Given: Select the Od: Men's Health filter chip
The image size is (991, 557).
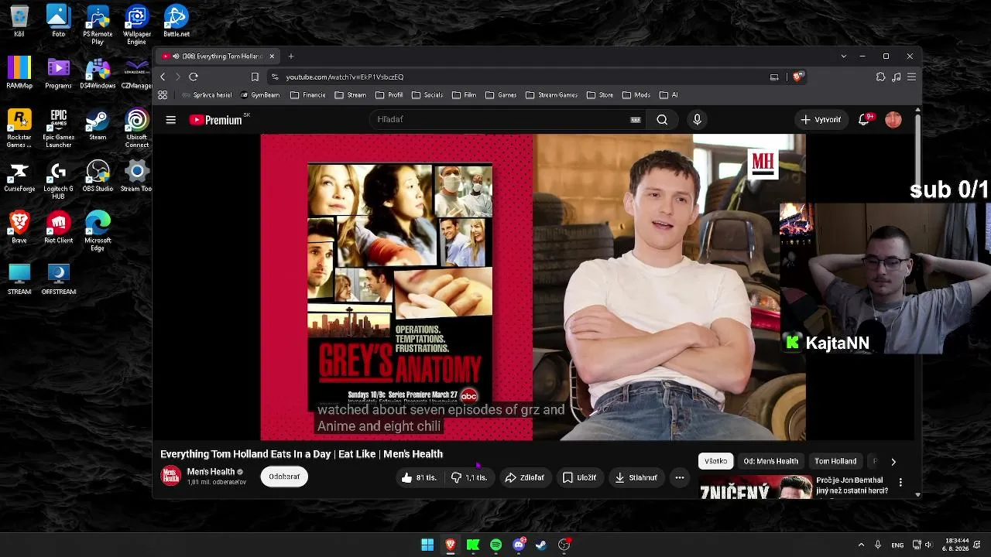Looking at the screenshot, I should coord(770,461).
